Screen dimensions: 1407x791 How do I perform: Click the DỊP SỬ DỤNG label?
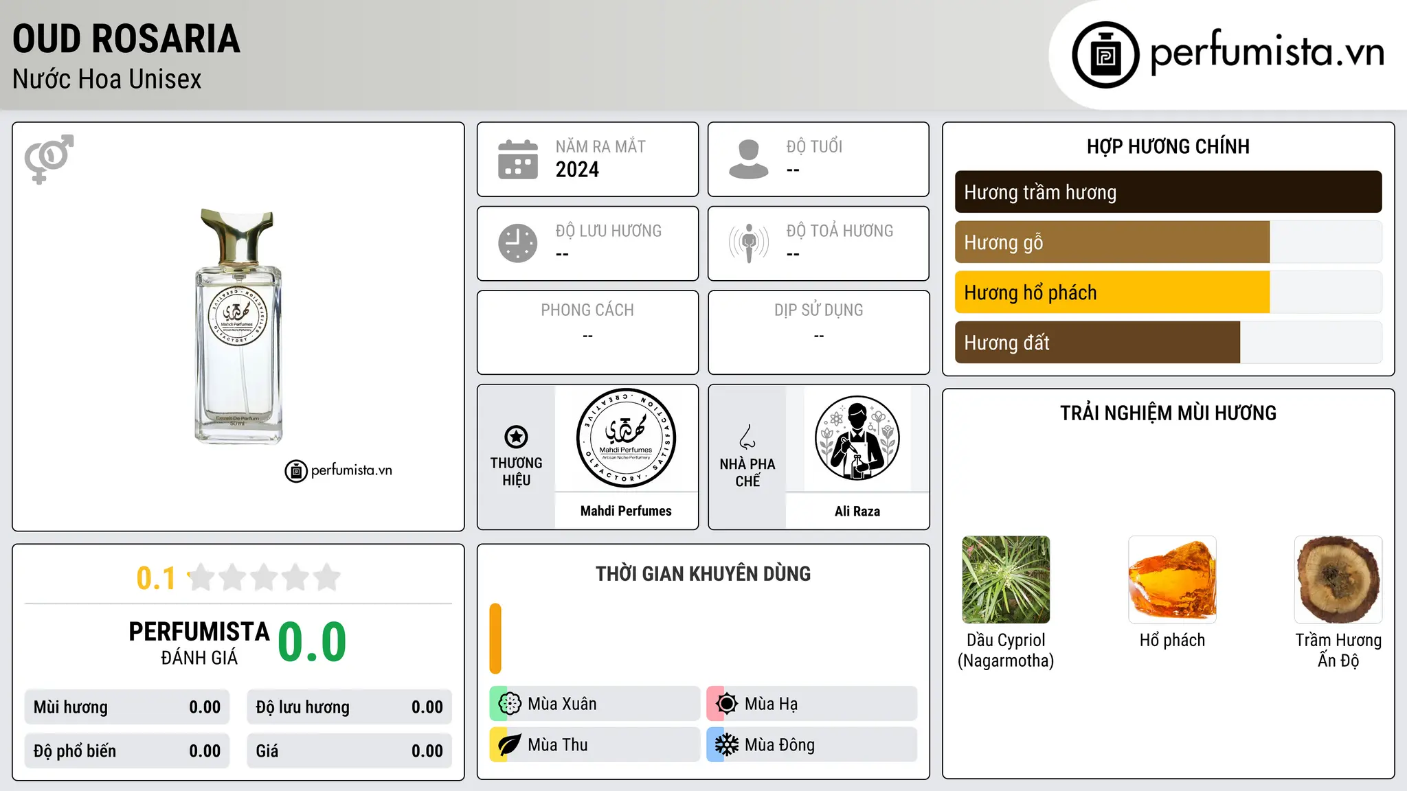(818, 310)
